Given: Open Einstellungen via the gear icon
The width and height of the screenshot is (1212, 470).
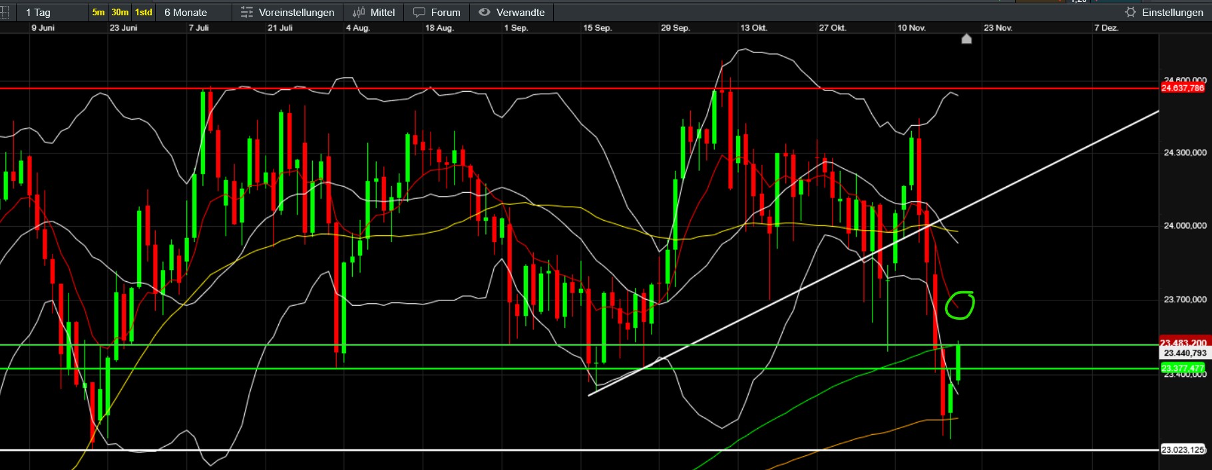Looking at the screenshot, I should [1130, 12].
